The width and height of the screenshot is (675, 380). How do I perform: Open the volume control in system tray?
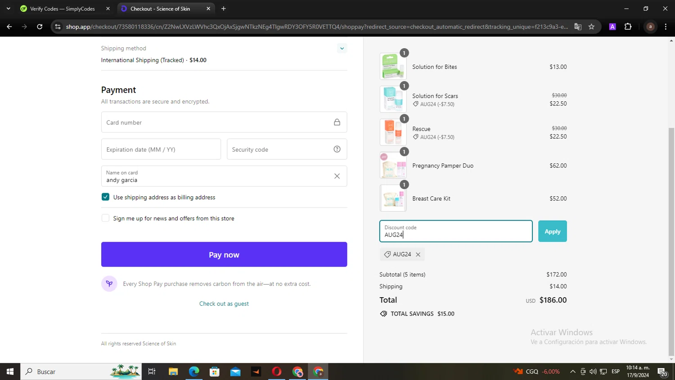(593, 371)
